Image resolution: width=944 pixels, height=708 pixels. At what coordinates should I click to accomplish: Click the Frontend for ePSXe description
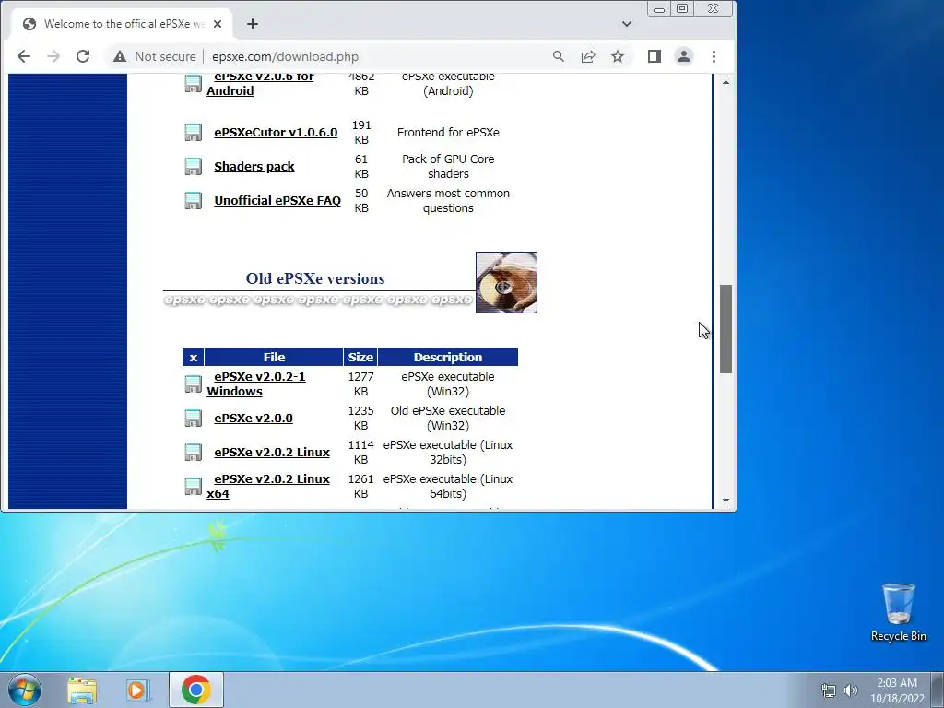point(448,133)
